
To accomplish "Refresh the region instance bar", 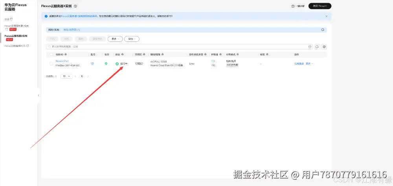I will pyautogui.click(x=323, y=30).
